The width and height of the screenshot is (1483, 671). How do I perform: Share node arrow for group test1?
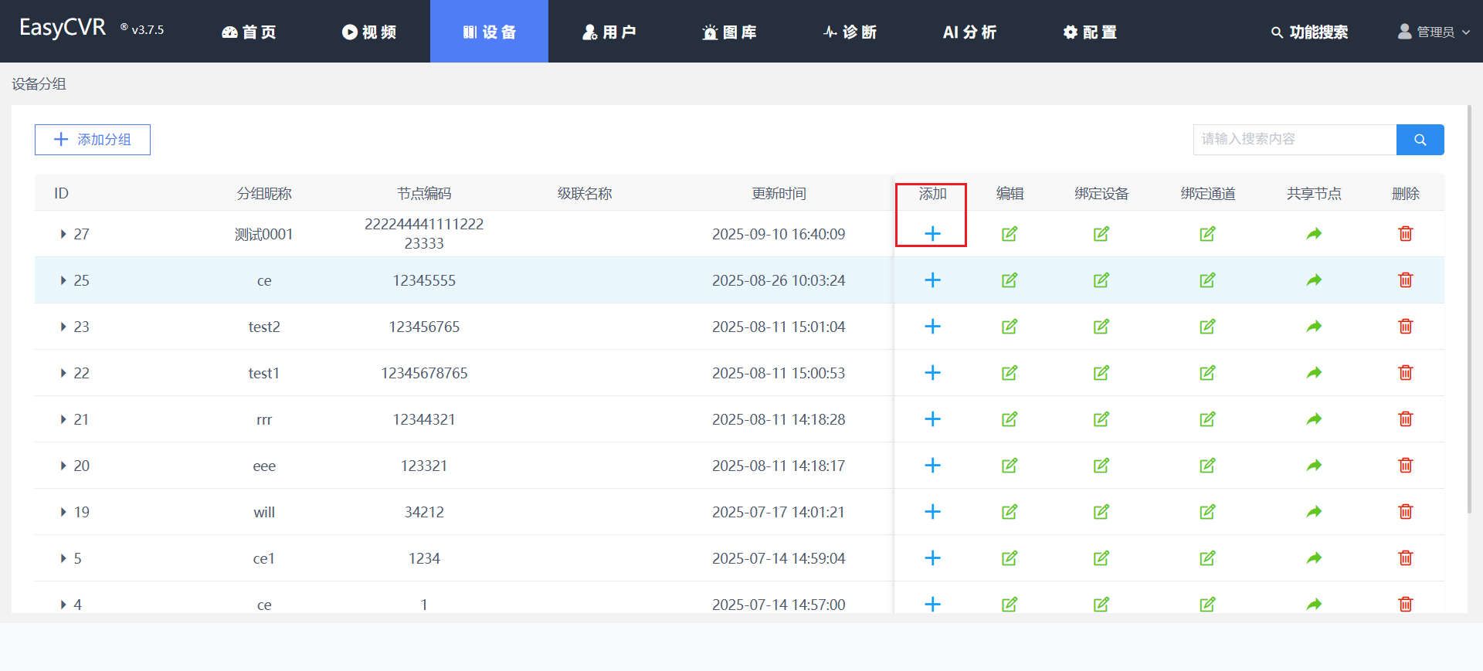point(1314,373)
